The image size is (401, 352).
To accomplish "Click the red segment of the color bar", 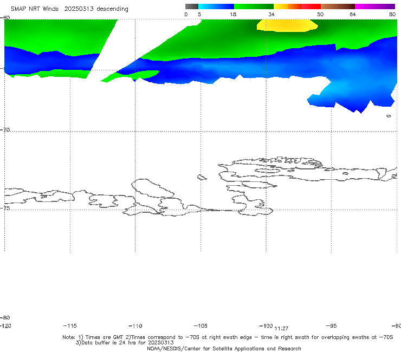I will click(311, 6).
